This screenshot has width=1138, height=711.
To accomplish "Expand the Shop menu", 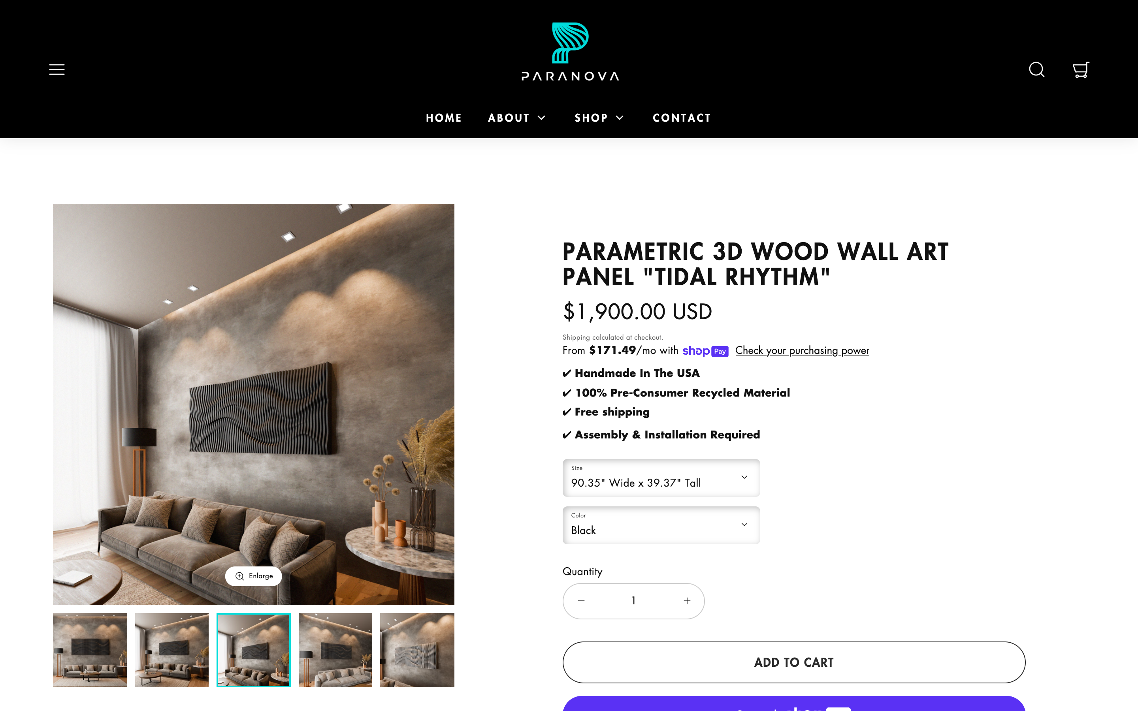I will (x=599, y=118).
